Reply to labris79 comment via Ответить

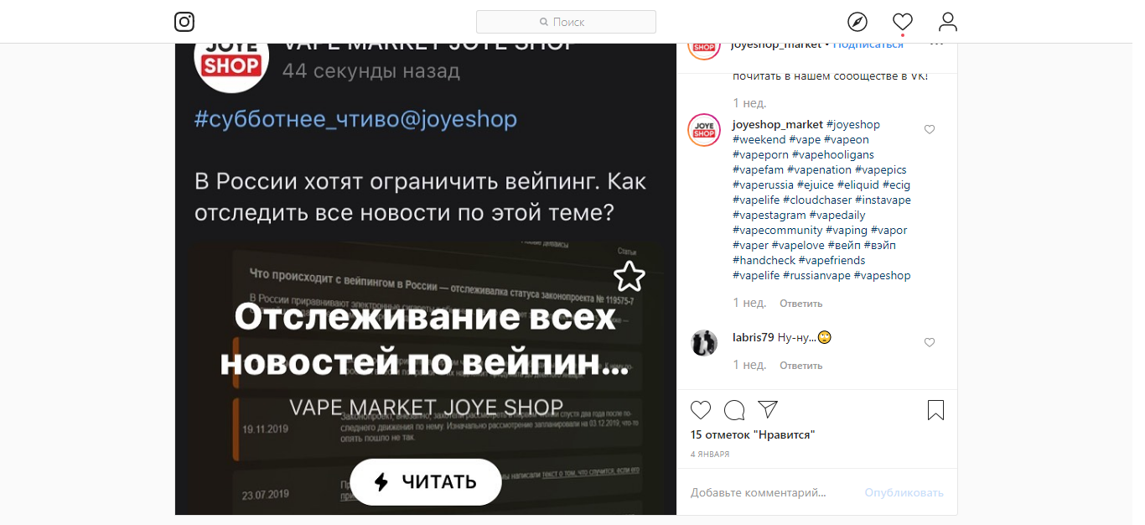coord(800,366)
